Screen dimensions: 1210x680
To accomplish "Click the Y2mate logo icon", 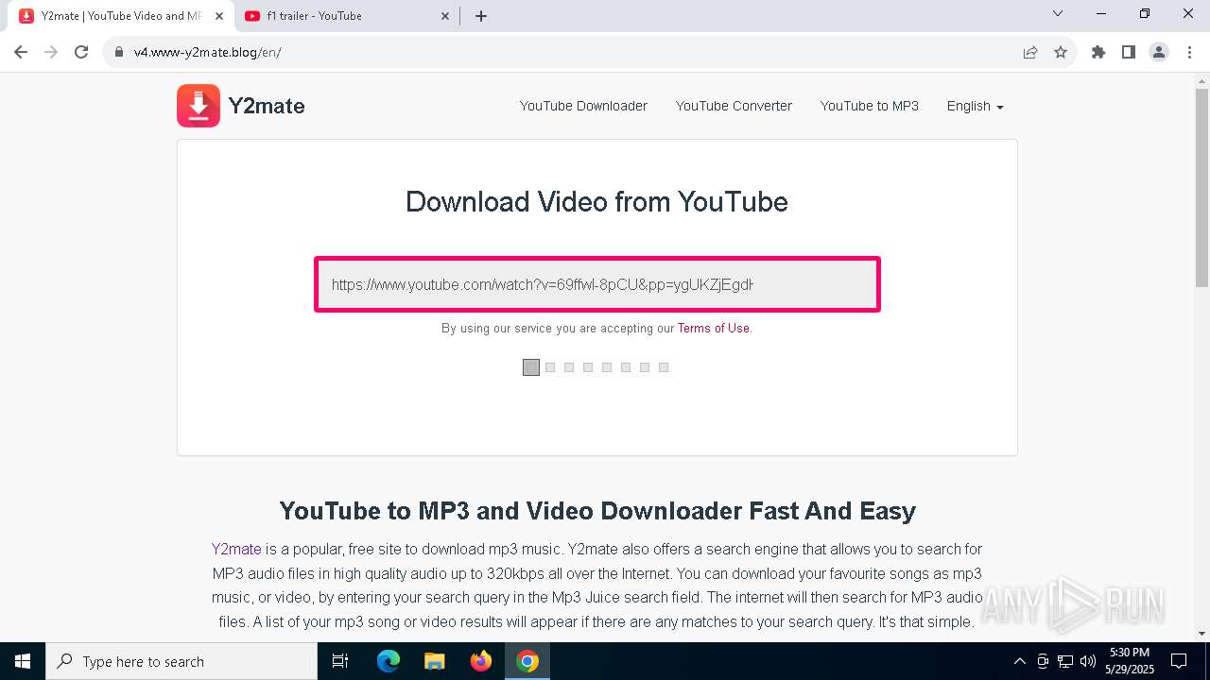I will click(199, 106).
